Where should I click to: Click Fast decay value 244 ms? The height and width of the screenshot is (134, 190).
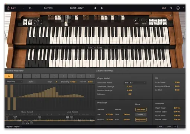126,119
